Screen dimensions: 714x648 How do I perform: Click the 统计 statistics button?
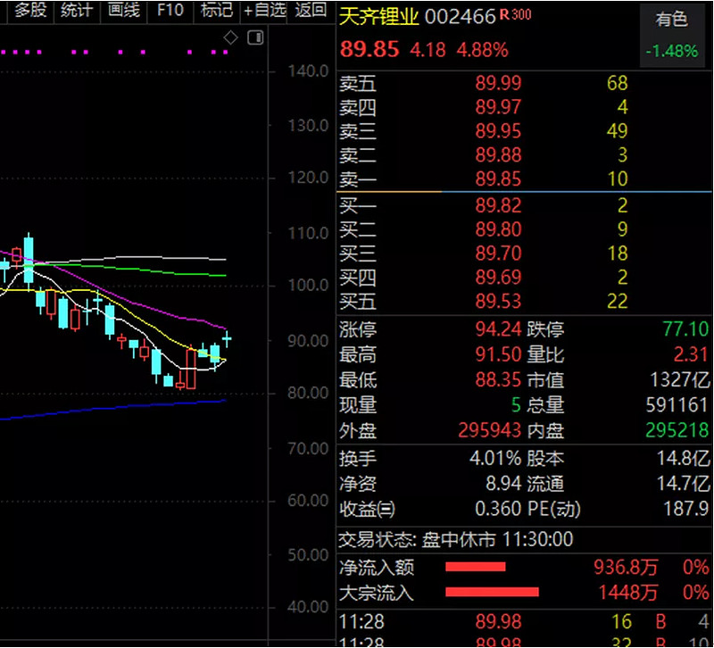(x=77, y=10)
